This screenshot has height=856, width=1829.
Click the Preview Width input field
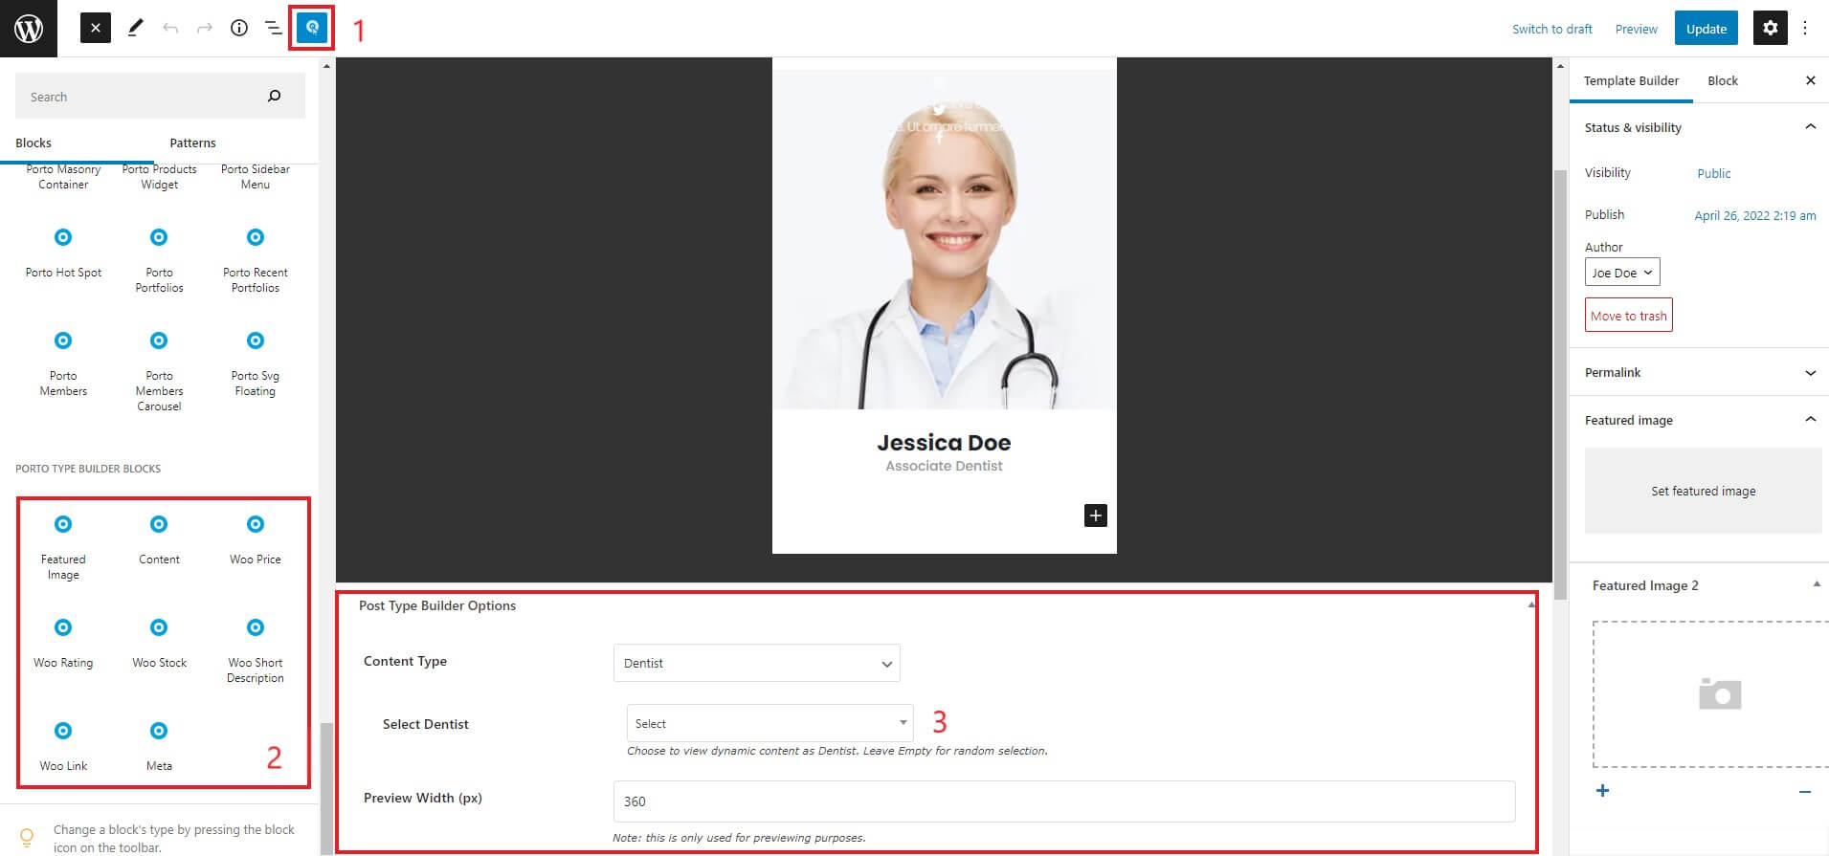(x=1063, y=801)
